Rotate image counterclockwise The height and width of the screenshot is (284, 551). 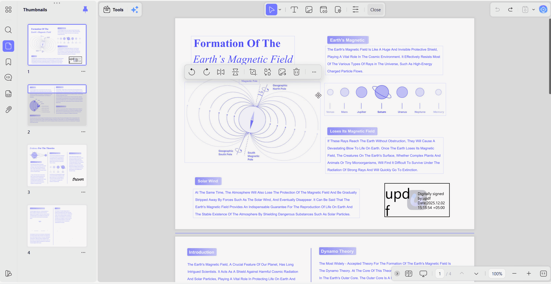pyautogui.click(x=192, y=72)
